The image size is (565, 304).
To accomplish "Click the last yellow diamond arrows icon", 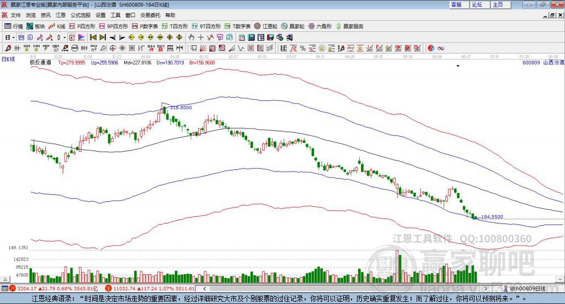I will pyautogui.click(x=179, y=38).
